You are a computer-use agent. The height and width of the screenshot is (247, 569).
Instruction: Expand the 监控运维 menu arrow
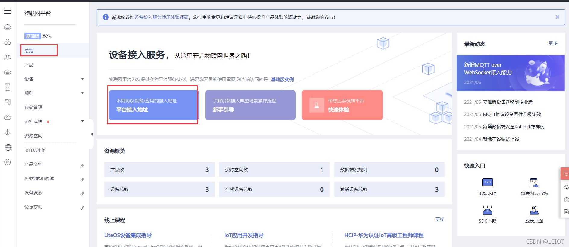83,121
